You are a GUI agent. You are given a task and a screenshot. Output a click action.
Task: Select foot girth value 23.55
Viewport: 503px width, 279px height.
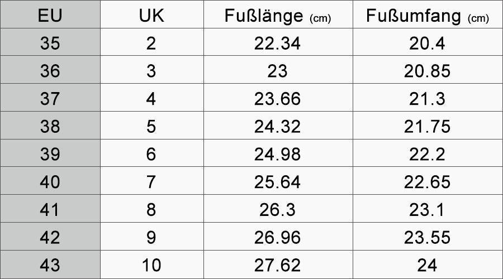pos(427,237)
